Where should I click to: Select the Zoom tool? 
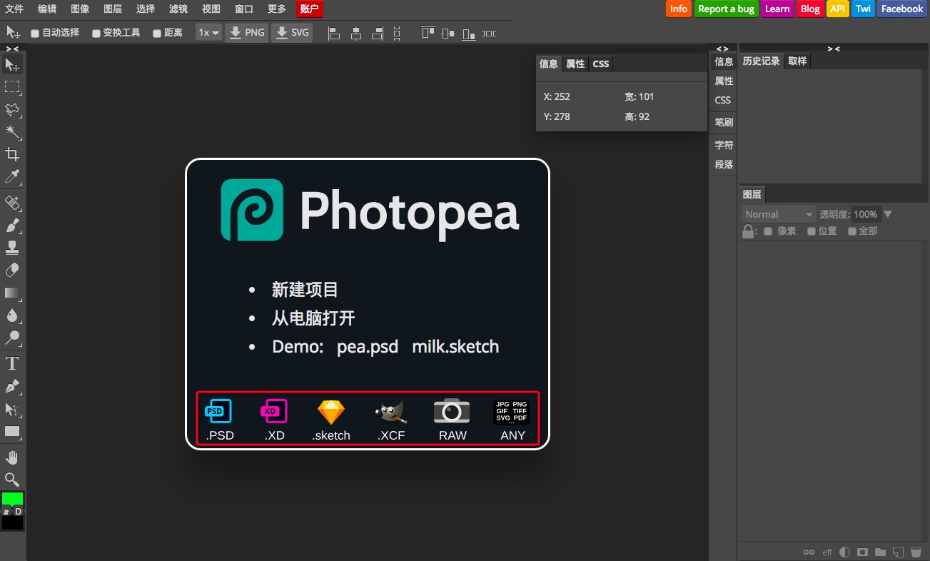pos(12,479)
